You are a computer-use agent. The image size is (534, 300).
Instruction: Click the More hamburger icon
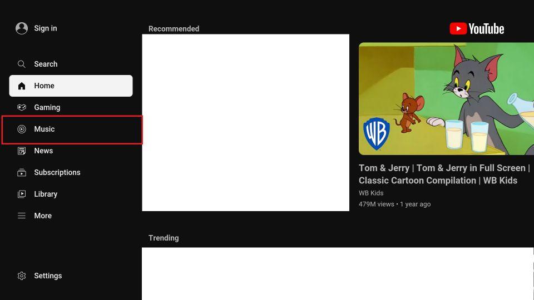(x=22, y=216)
